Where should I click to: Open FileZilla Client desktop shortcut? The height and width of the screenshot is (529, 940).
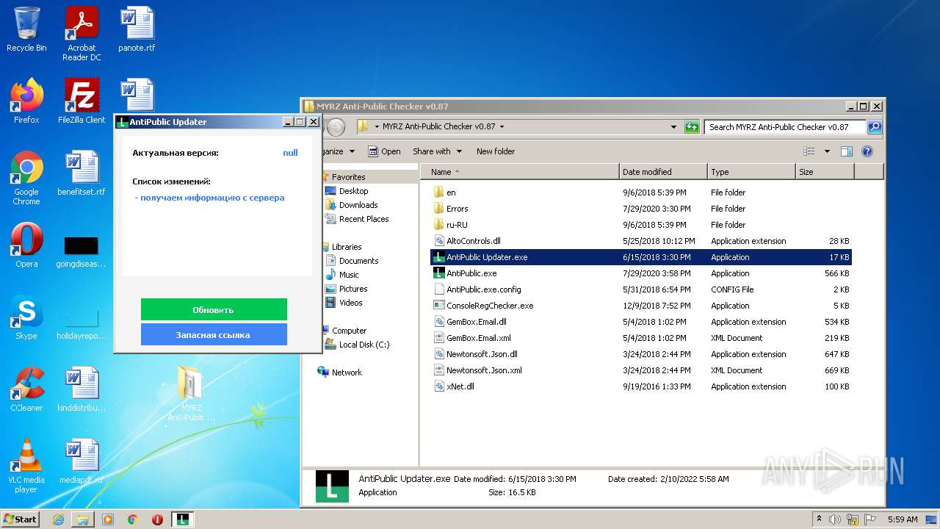point(82,101)
